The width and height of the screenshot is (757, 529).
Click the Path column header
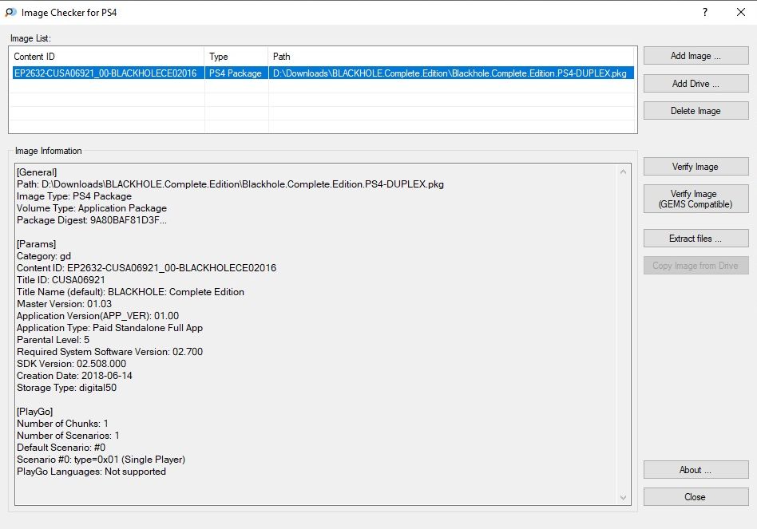(452, 57)
